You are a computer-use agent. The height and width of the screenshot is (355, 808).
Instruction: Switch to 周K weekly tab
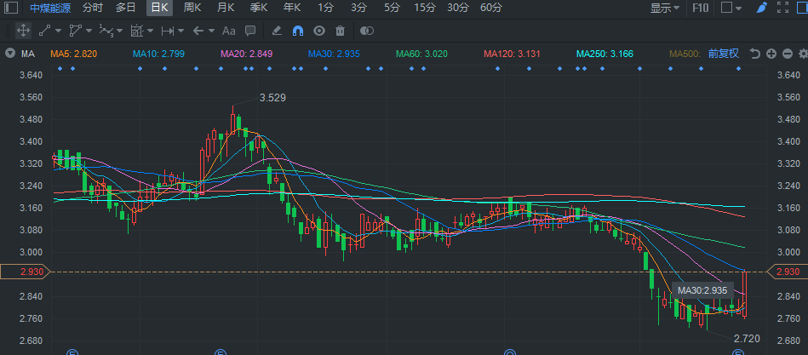pos(192,8)
